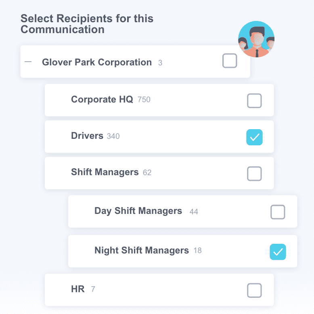Screen dimensions: 314x314
Task: Uncheck the Night Shift Managers checkbox
Action: 278,251
